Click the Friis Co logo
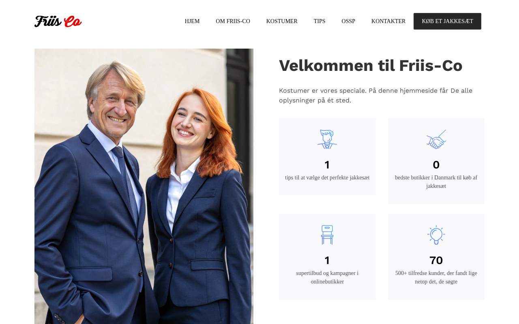This screenshot has height=324, width=519. click(x=58, y=21)
